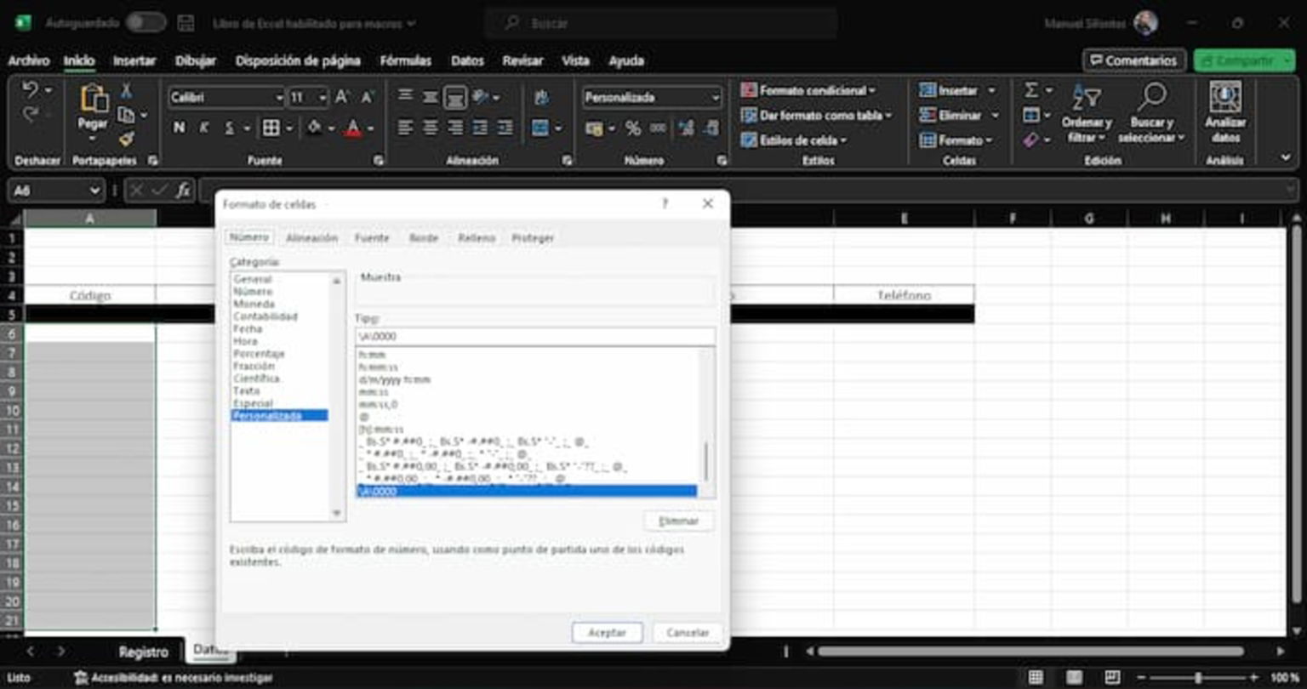Image resolution: width=1307 pixels, height=689 pixels.
Task: Click the Format Painter brush icon
Action: [126, 139]
